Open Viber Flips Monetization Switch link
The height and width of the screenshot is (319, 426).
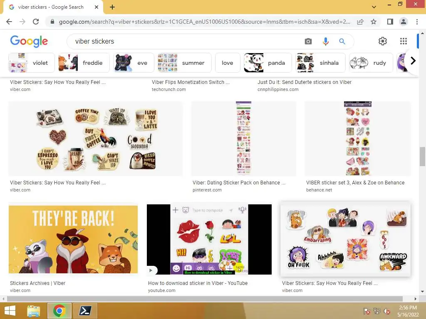point(191,82)
